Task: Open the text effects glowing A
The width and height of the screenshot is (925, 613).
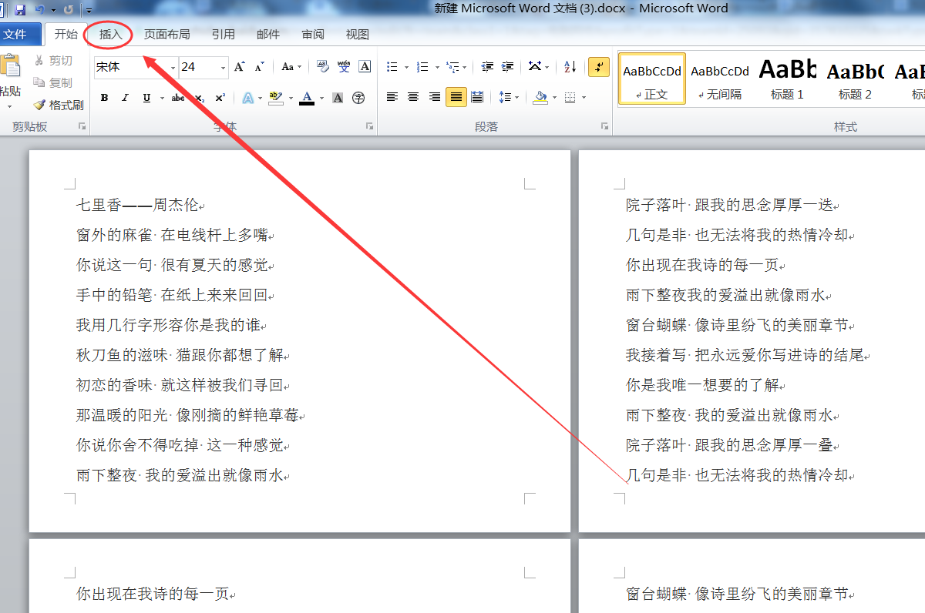Action: [x=247, y=98]
